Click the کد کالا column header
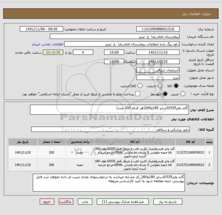This screenshot has width=222, height=215. pyautogui.click(x=190, y=142)
